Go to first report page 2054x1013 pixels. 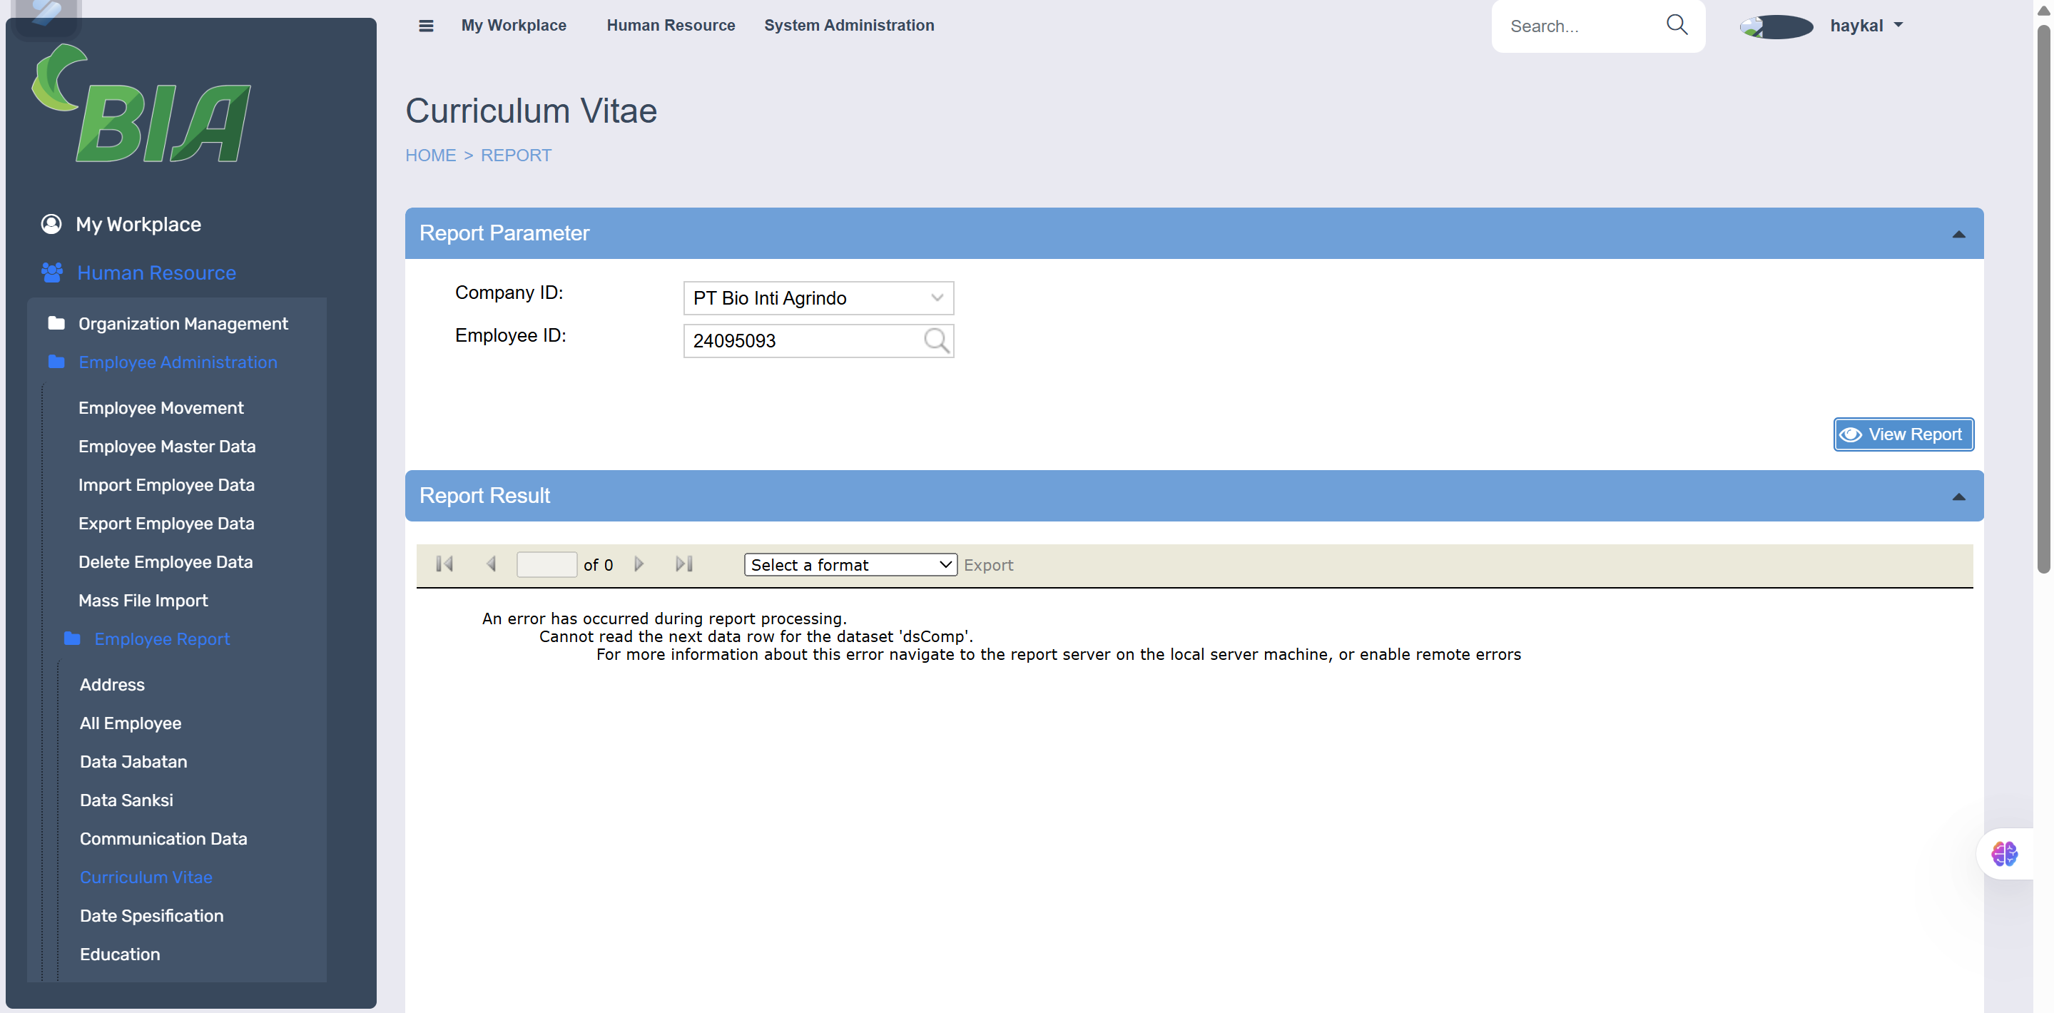[444, 564]
